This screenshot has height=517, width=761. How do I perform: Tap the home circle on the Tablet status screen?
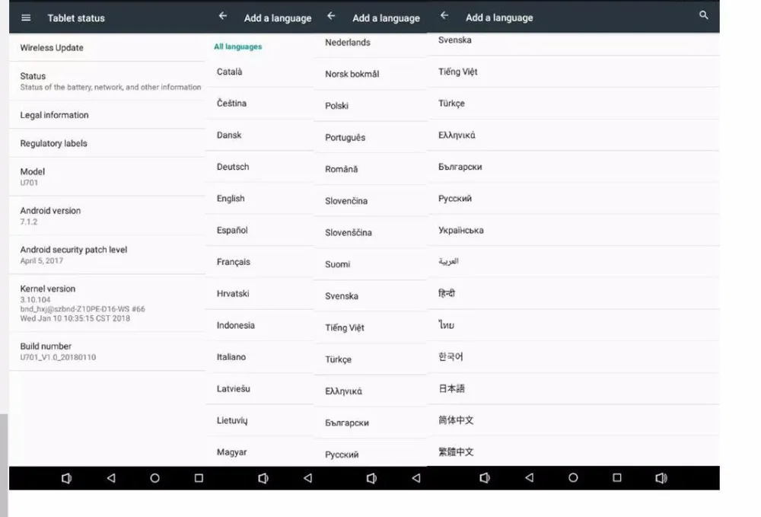tap(154, 478)
